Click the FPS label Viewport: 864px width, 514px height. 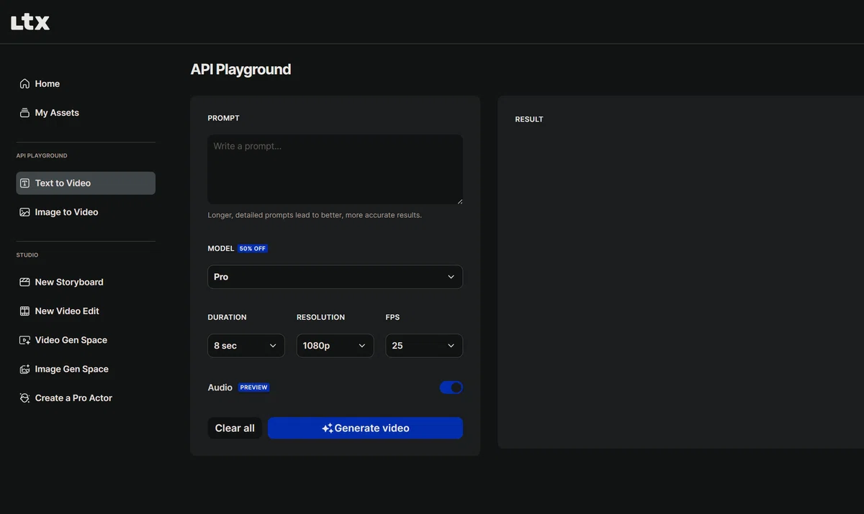[392, 317]
